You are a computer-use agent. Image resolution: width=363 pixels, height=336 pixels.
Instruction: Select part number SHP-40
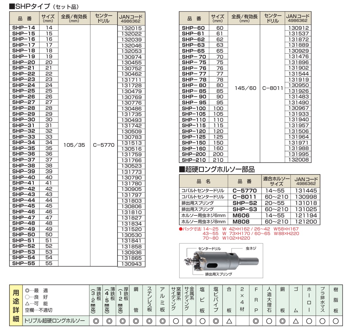(24, 177)
